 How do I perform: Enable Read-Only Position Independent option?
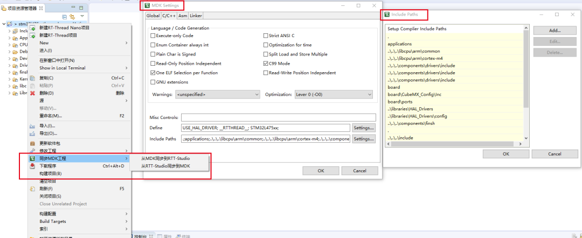153,64
